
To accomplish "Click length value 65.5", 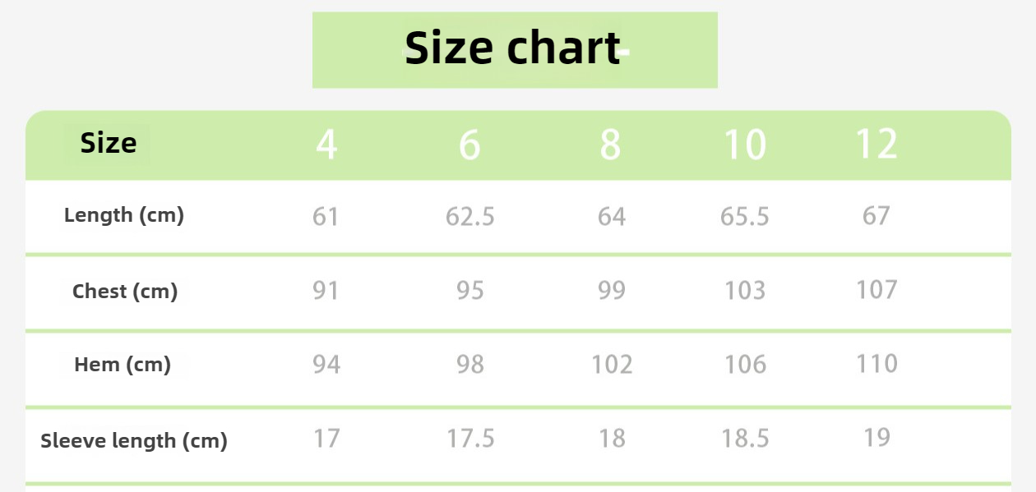I will (x=745, y=216).
